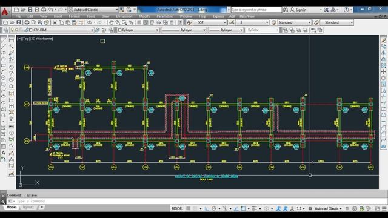388x218 pixels.
Task: Toggle MODEL space button in status bar
Action: (x=178, y=208)
